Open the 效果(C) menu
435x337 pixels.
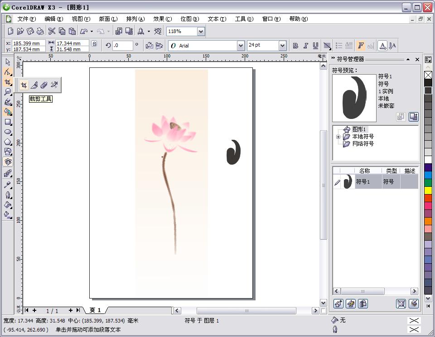click(x=163, y=19)
